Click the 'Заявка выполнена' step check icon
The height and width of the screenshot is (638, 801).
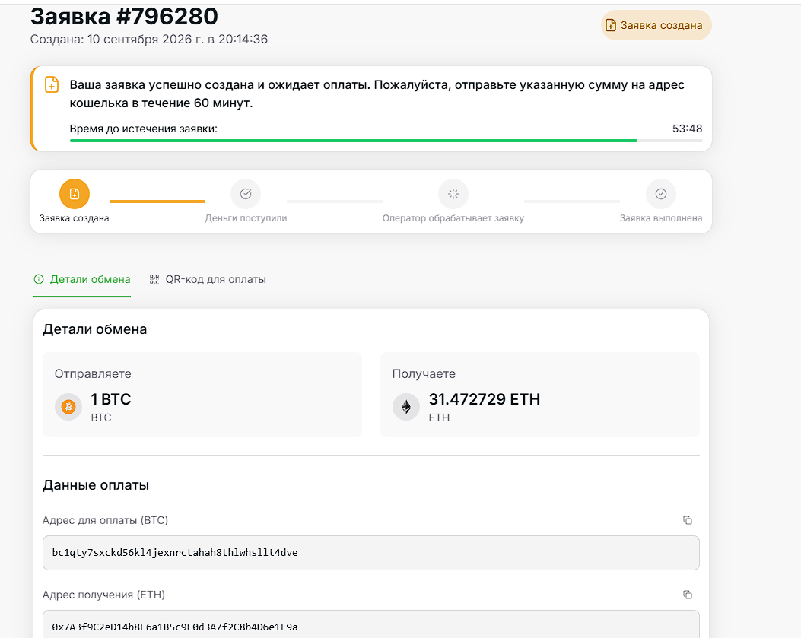661,194
